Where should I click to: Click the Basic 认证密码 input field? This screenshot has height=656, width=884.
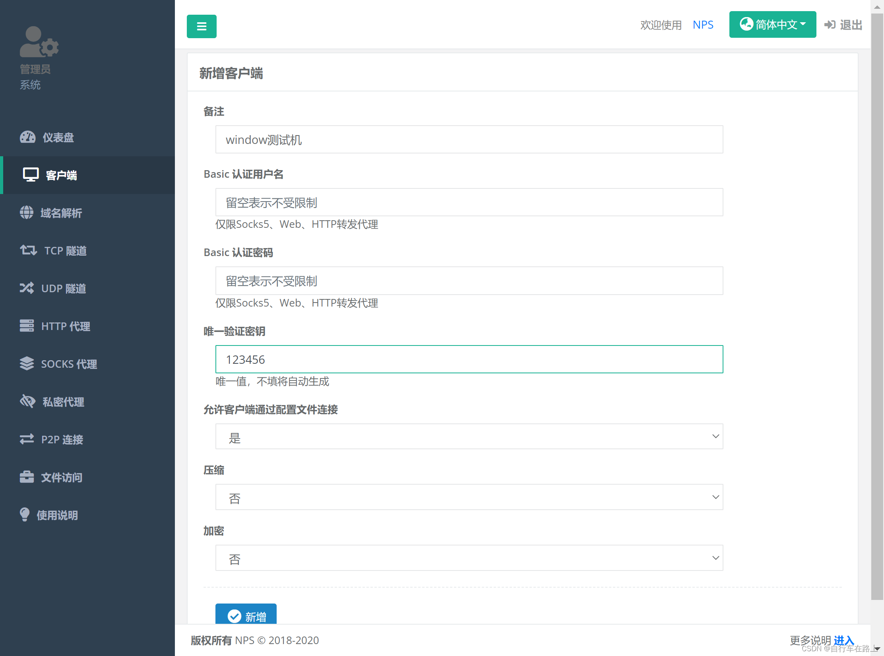(x=469, y=281)
